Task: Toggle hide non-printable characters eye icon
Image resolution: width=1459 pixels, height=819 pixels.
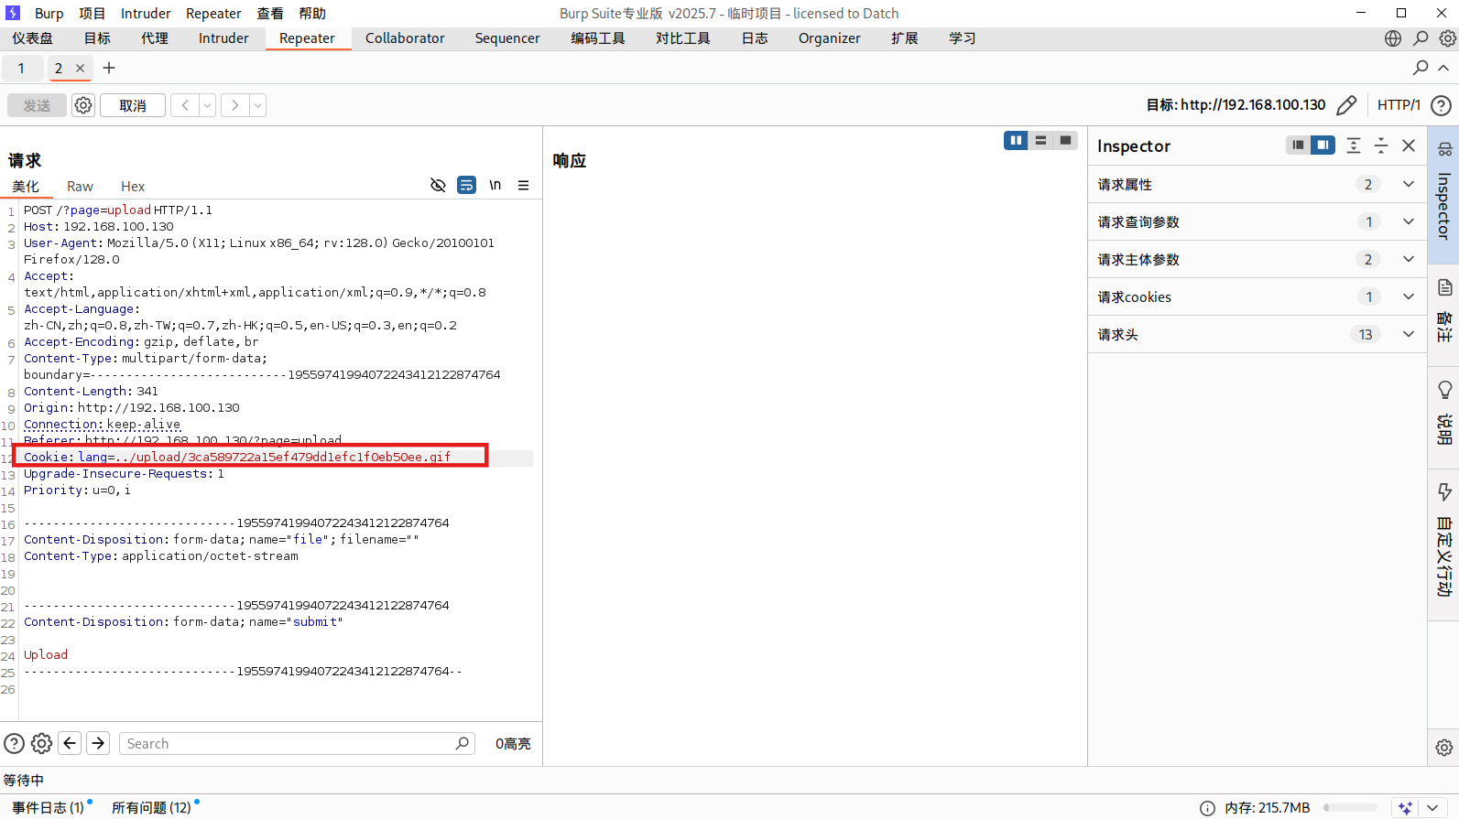Action: [438, 185]
